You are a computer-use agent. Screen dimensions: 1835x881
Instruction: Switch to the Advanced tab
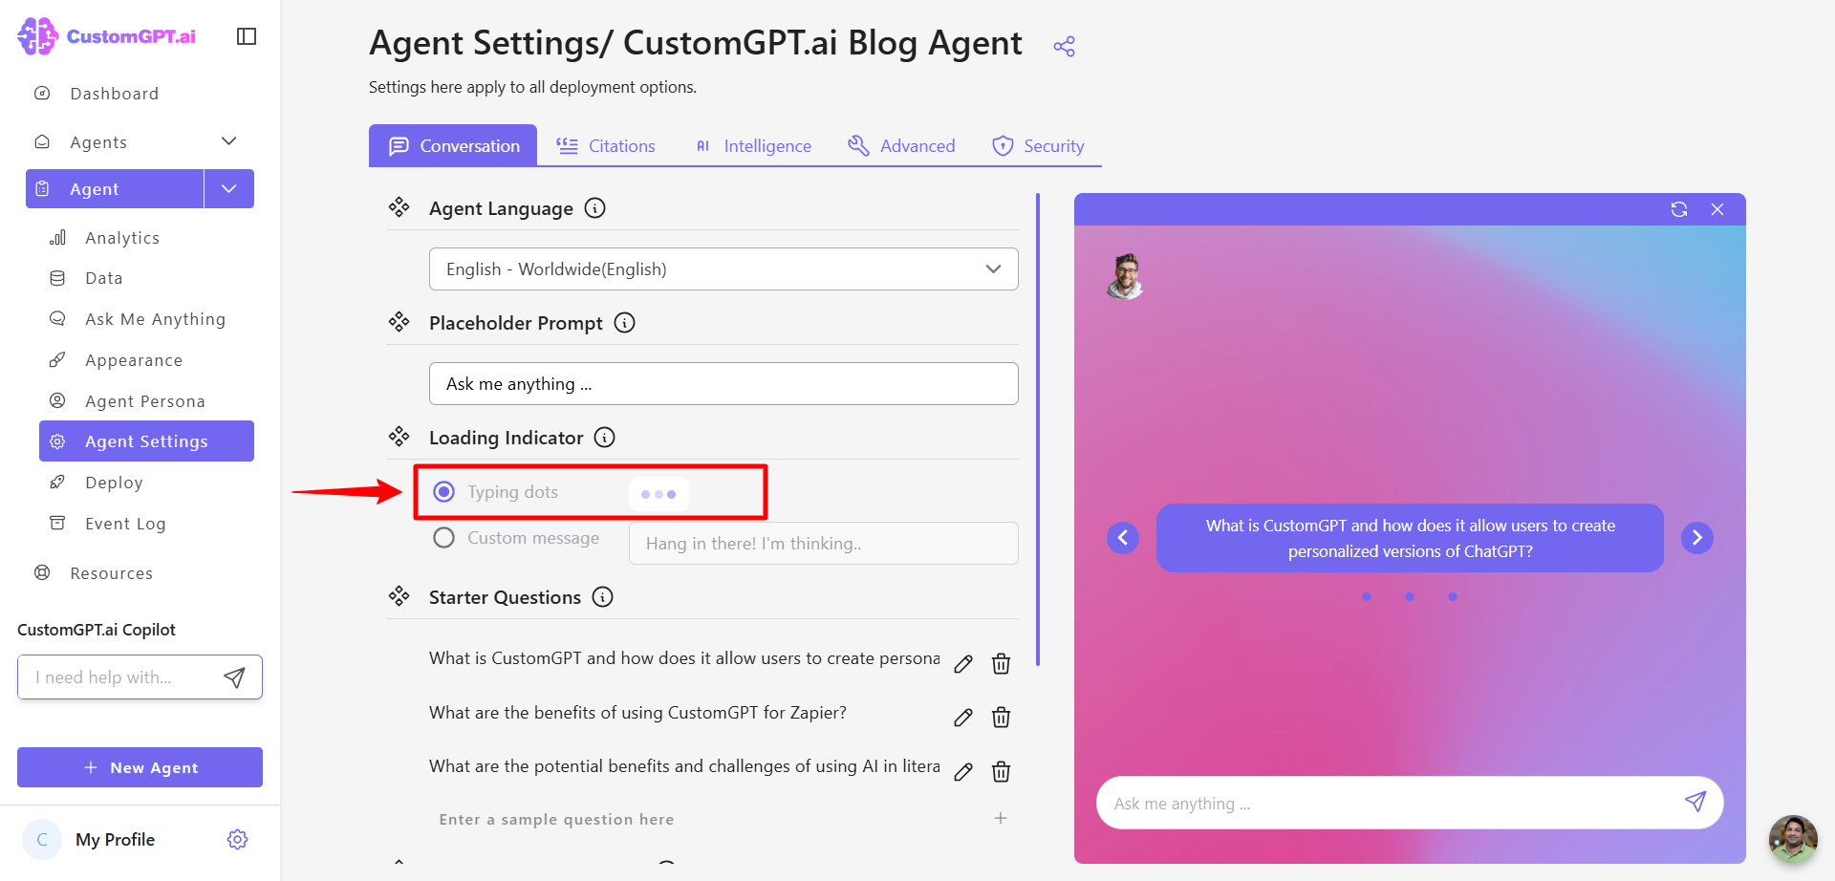(901, 146)
